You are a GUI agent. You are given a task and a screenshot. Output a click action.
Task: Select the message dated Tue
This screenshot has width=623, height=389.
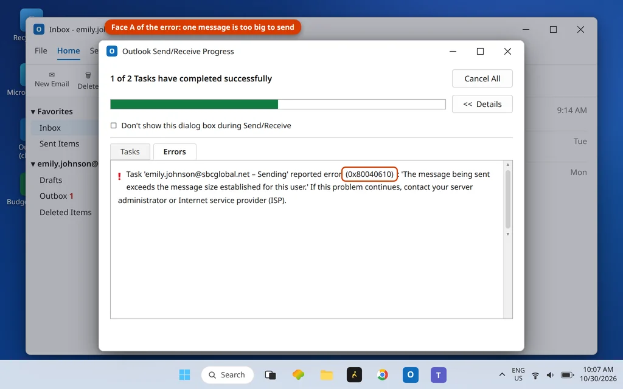click(x=580, y=141)
